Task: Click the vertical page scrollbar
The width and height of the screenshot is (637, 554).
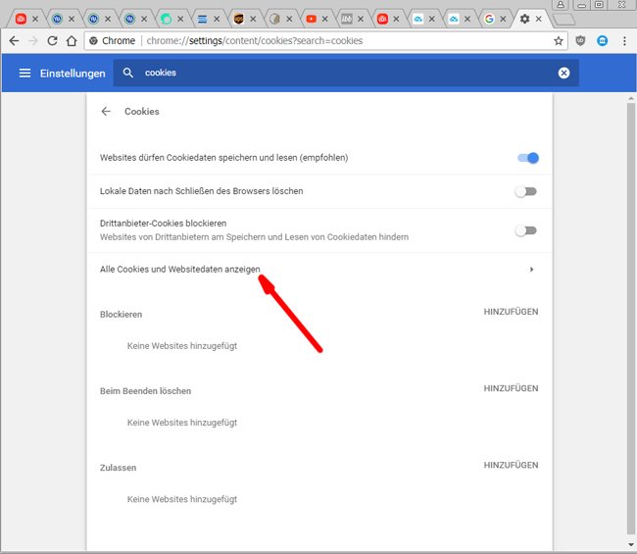Action: coord(631,321)
